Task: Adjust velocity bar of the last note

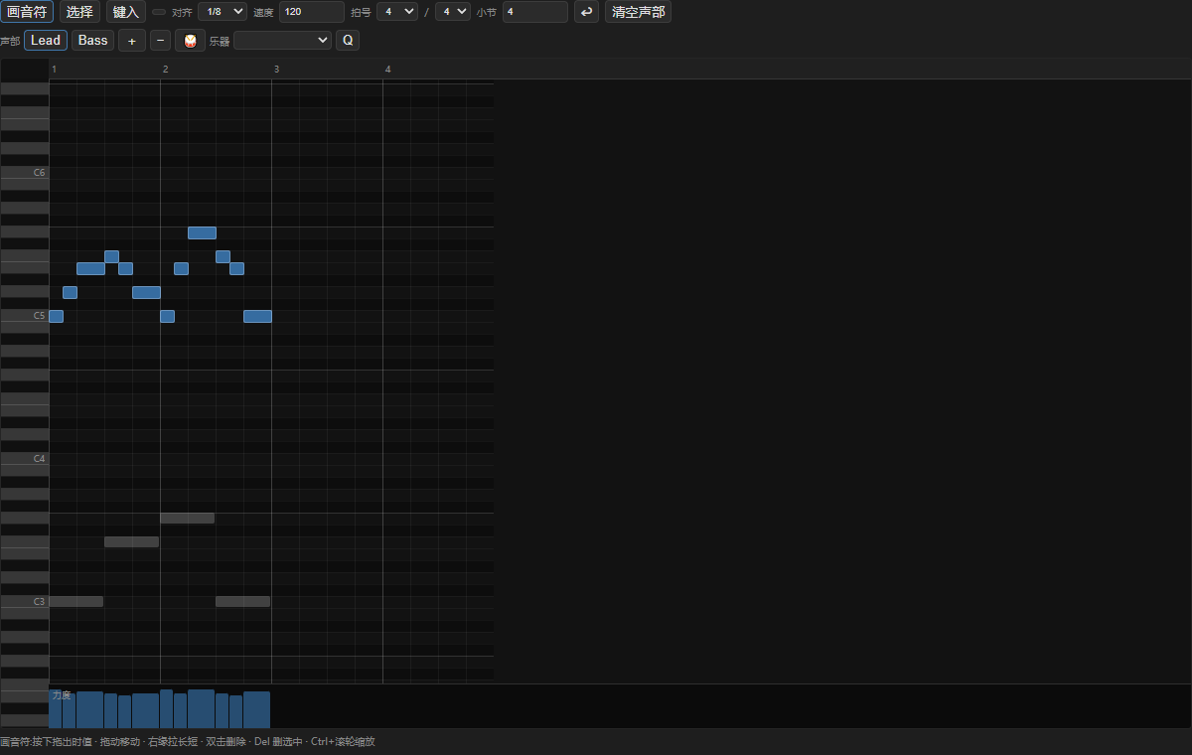Action: pyautogui.click(x=257, y=709)
